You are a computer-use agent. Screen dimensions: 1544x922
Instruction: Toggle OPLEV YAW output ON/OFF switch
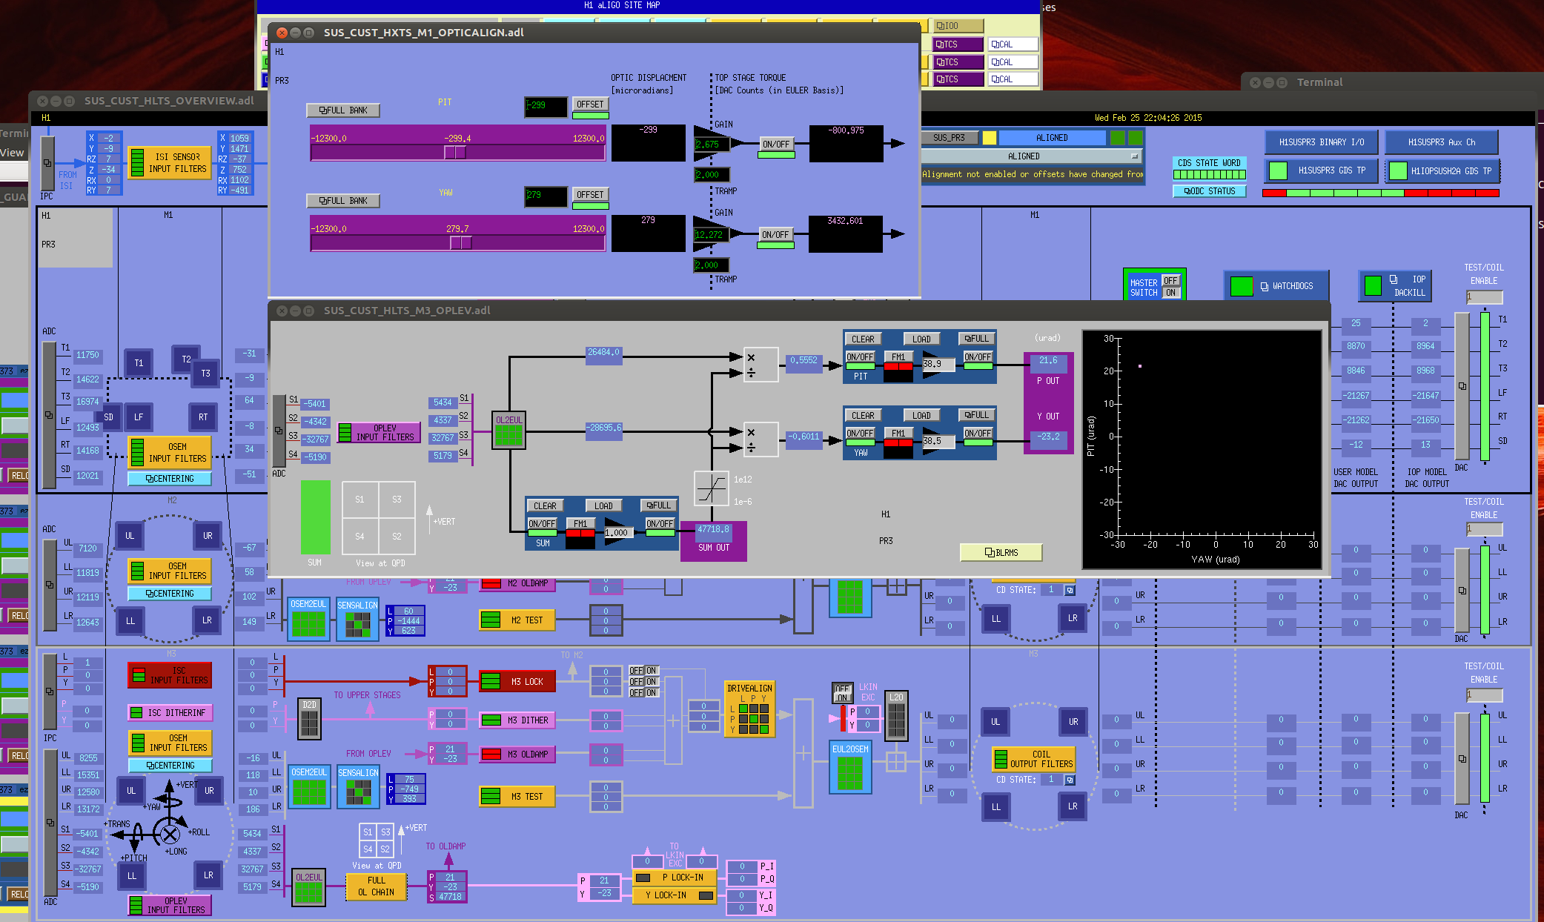(x=978, y=434)
